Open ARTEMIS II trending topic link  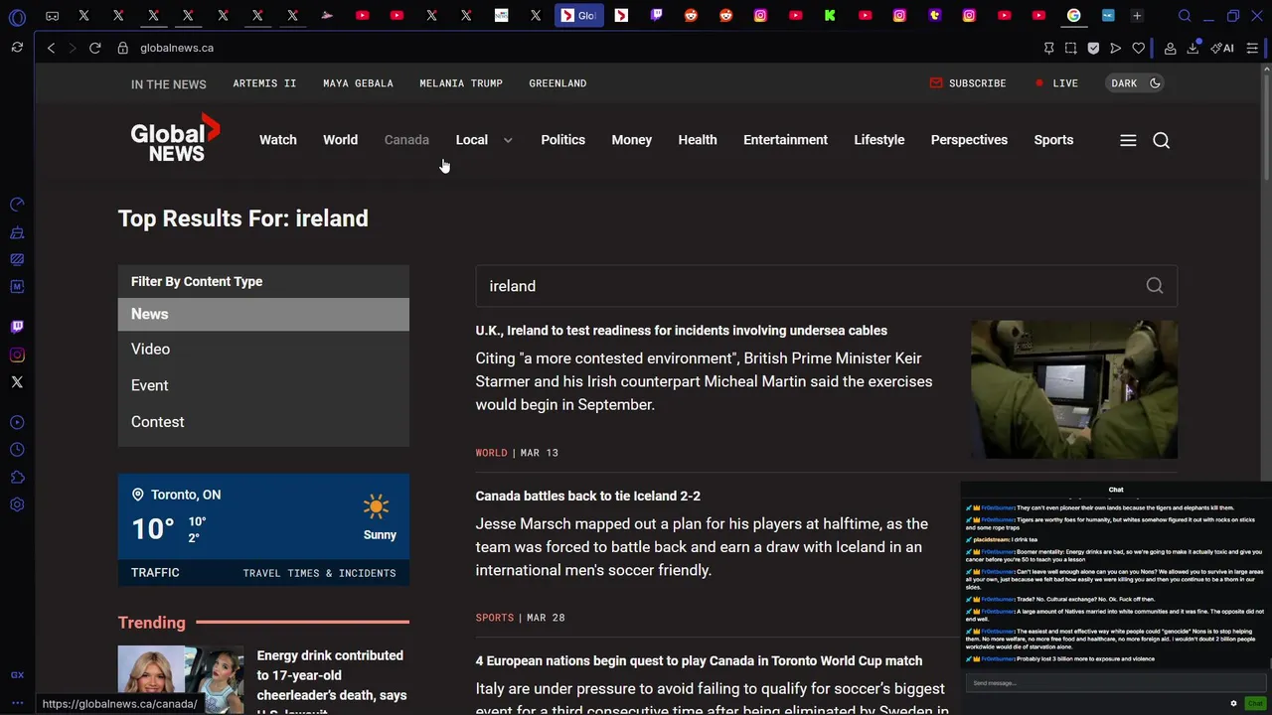pyautogui.click(x=264, y=83)
